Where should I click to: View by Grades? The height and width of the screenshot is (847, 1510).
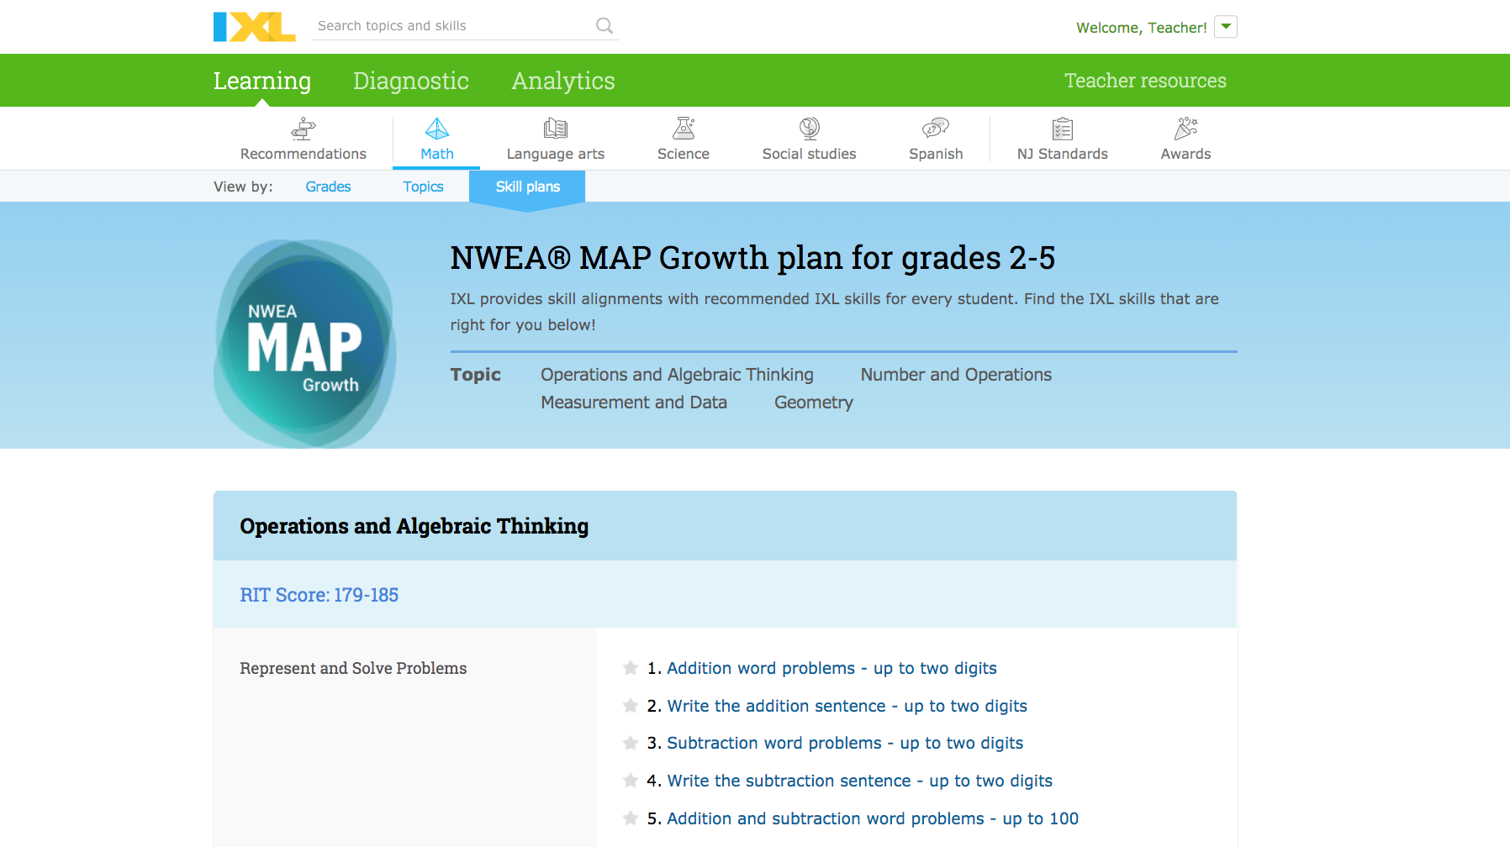(328, 187)
